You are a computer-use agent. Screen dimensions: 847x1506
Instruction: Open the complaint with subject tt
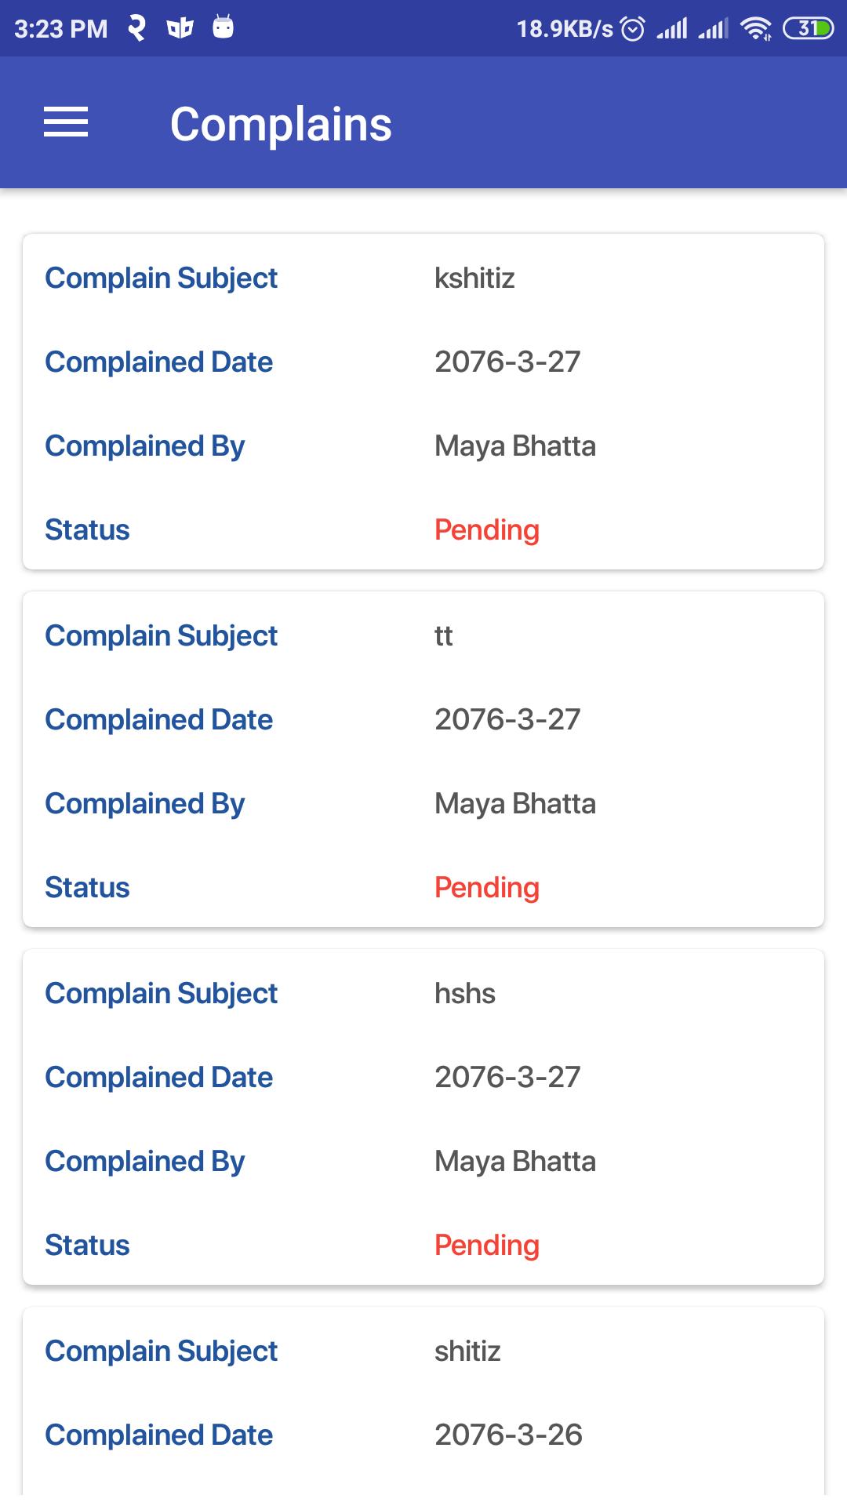423,759
